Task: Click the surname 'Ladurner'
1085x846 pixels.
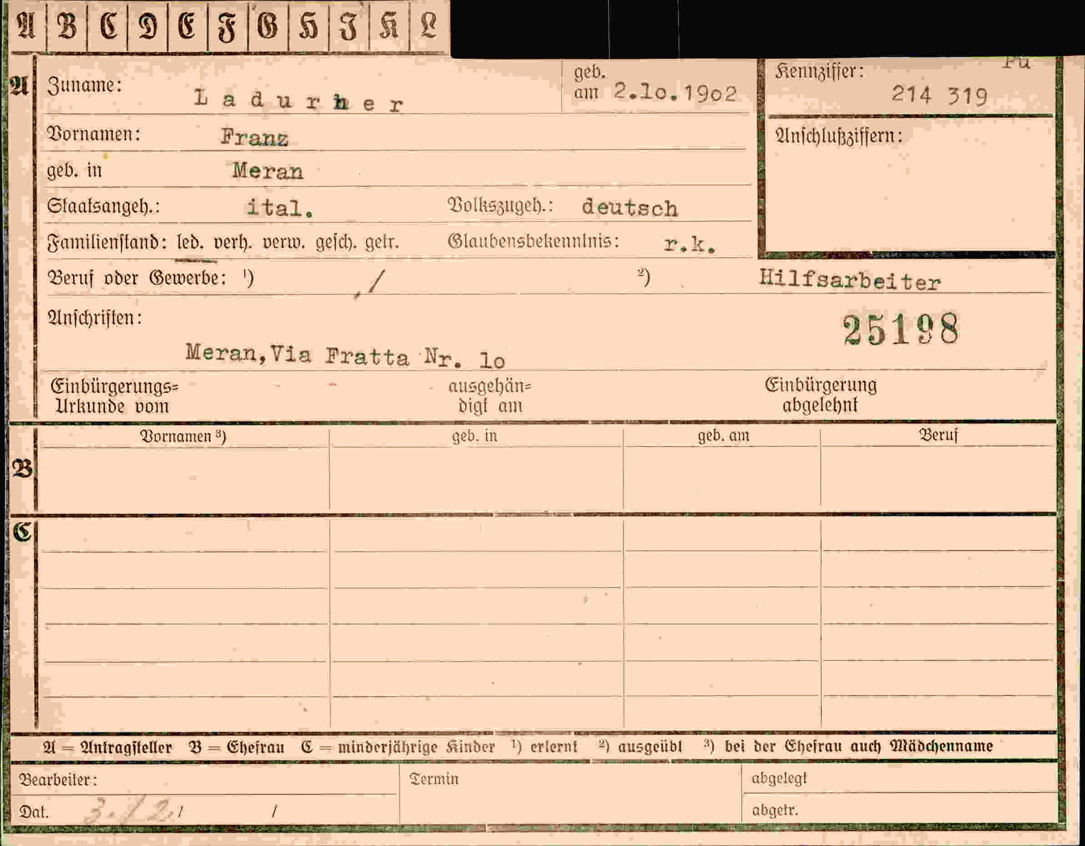Action: 299,101
